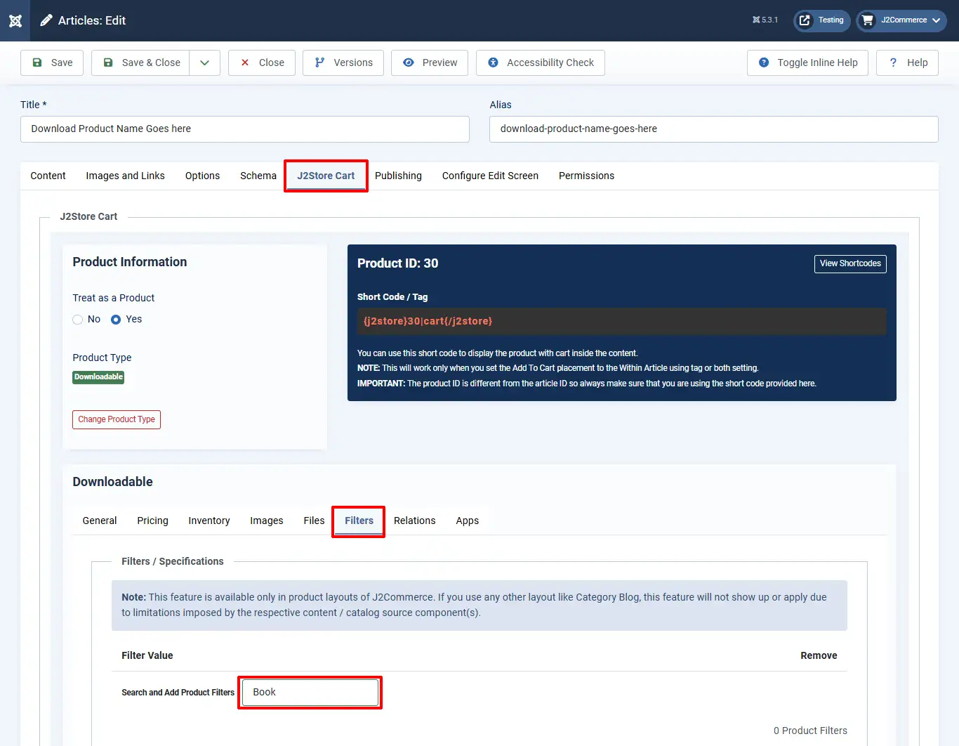959x746 pixels.
Task: Expand the J2Commerce dropdown menu
Action: tap(901, 20)
